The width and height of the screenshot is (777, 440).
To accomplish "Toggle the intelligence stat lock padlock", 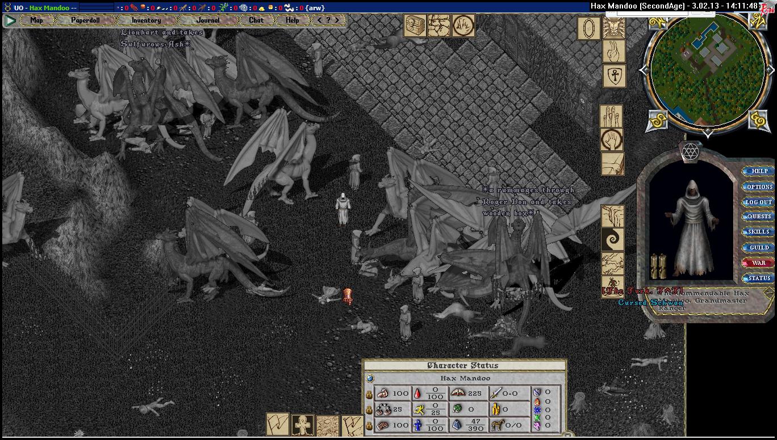I will click(x=369, y=425).
